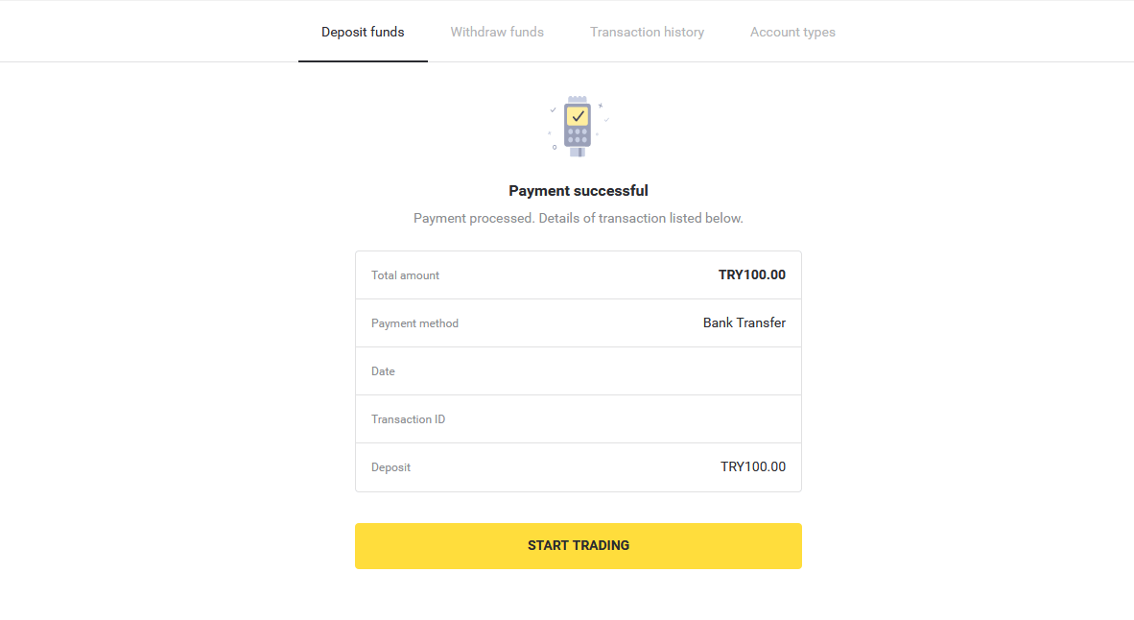
Task: Click the Deposit TRY100.00 value
Action: [753, 466]
